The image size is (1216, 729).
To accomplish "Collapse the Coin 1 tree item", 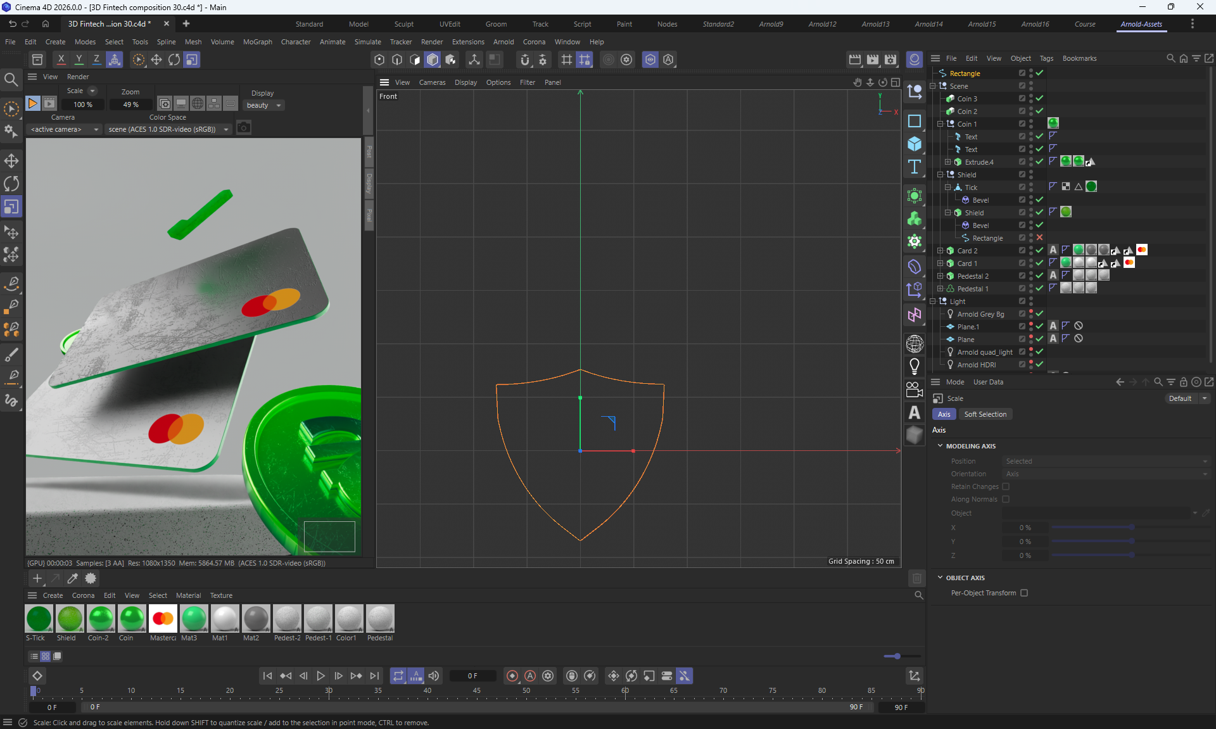I will (x=940, y=124).
